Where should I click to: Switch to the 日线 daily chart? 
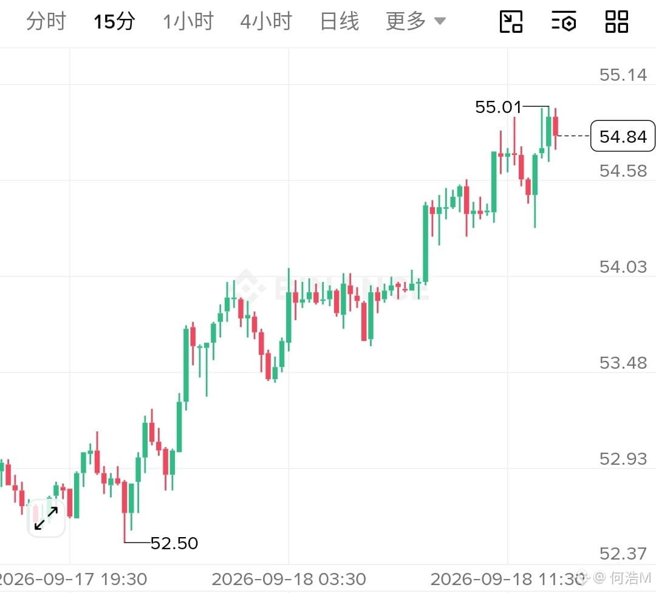tap(340, 21)
